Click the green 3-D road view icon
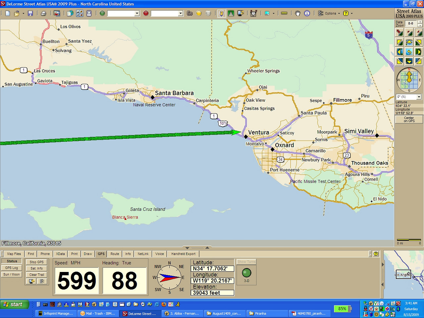424x318 pixels. click(x=231, y=13)
